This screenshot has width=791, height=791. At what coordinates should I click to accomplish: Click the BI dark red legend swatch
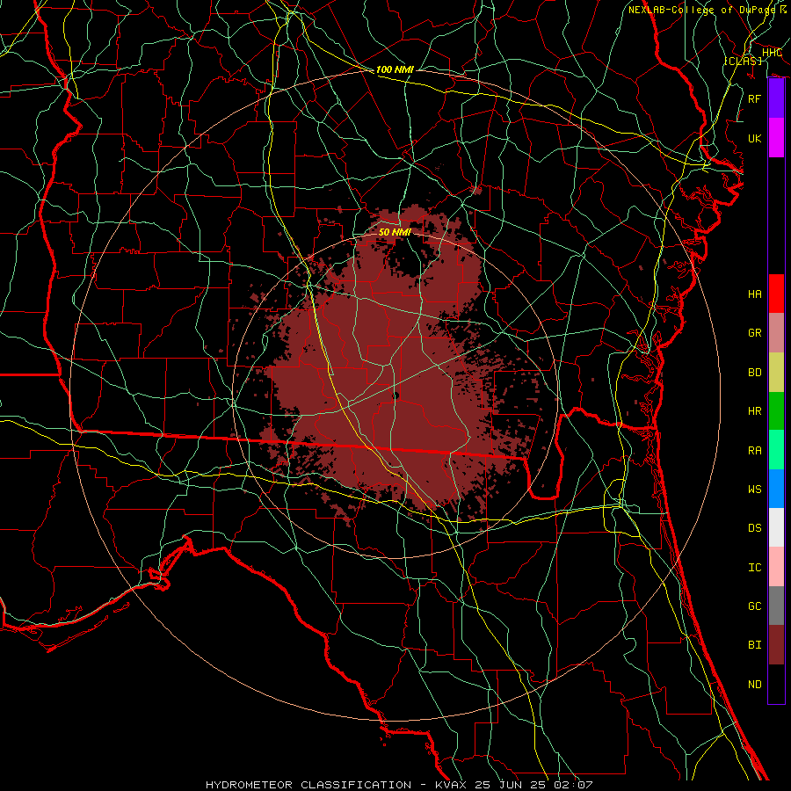[x=776, y=645]
